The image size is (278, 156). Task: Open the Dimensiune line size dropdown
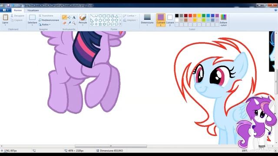pos(147,20)
